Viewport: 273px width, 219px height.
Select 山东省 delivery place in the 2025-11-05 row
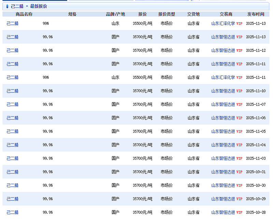tap(193, 131)
